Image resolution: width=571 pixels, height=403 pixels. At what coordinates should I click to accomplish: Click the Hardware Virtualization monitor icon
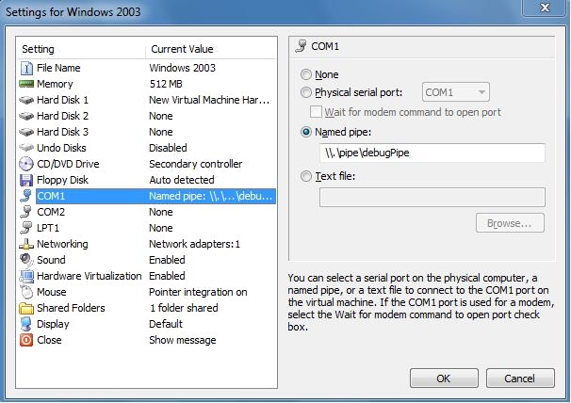pos(26,276)
